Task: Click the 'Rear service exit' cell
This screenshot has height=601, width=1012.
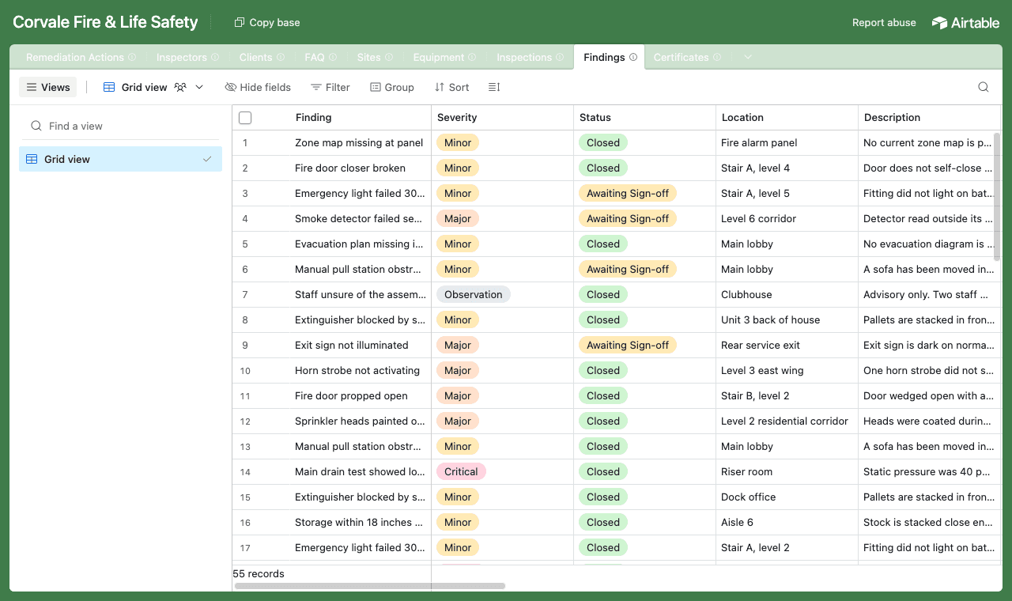Action: [787, 346]
